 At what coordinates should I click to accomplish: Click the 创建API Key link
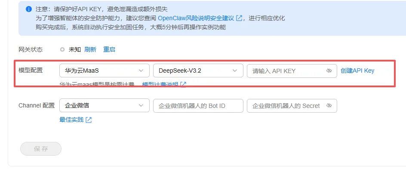click(357, 71)
